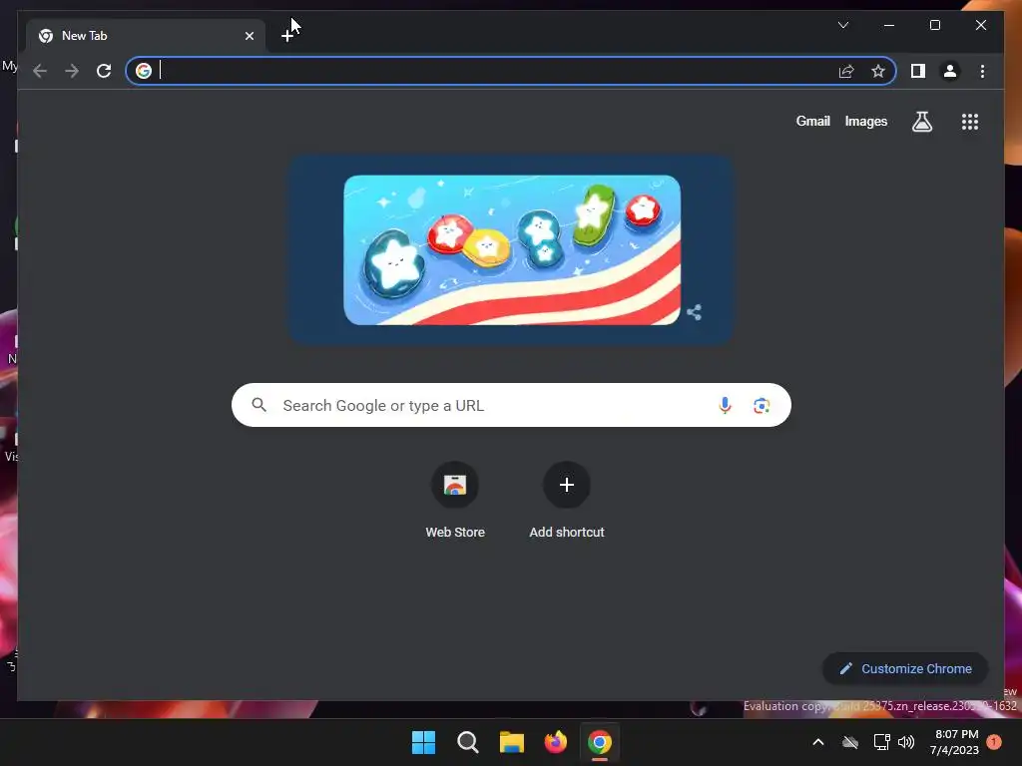Open Gmail link

pos(812,121)
